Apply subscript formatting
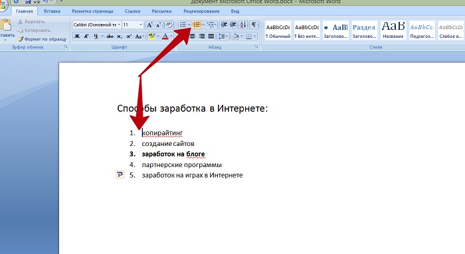The height and width of the screenshot is (254, 465). tap(119, 36)
